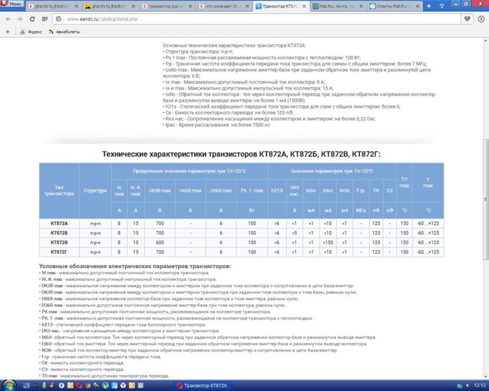Open the Opera Меню dropdown
489x391 pixels.
pyautogui.click(x=13, y=5)
